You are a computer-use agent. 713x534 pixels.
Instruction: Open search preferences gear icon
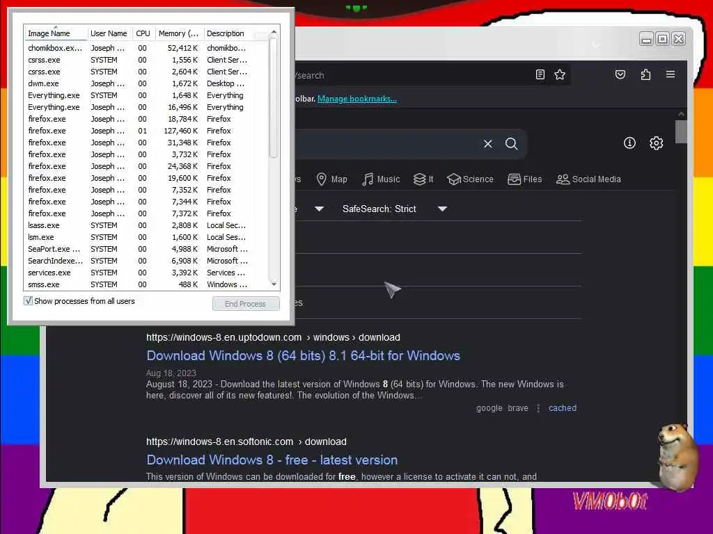tap(656, 143)
